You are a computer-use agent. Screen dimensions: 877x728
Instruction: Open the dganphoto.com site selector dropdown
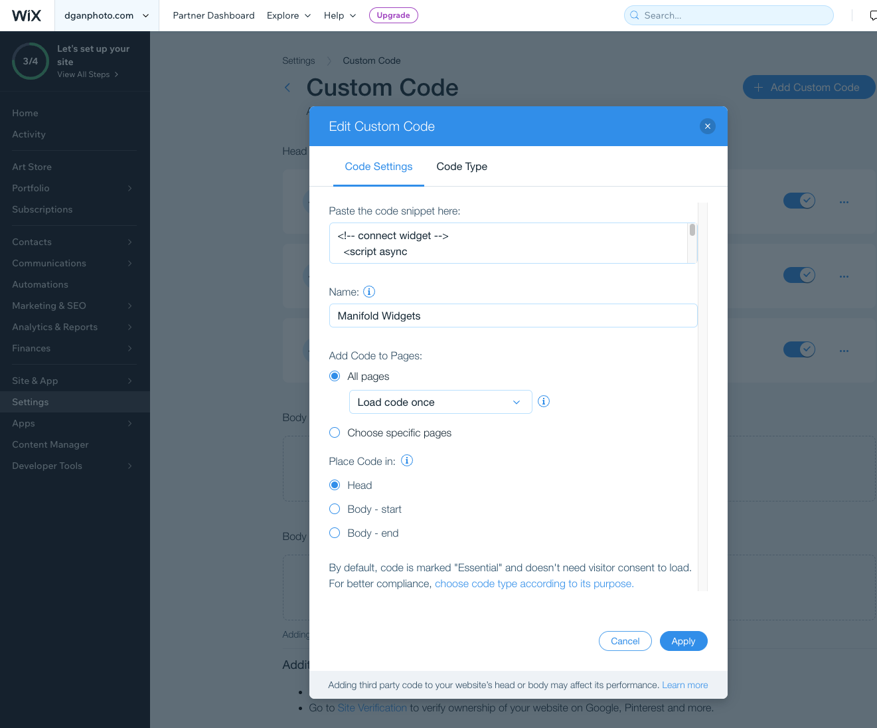pyautogui.click(x=106, y=15)
